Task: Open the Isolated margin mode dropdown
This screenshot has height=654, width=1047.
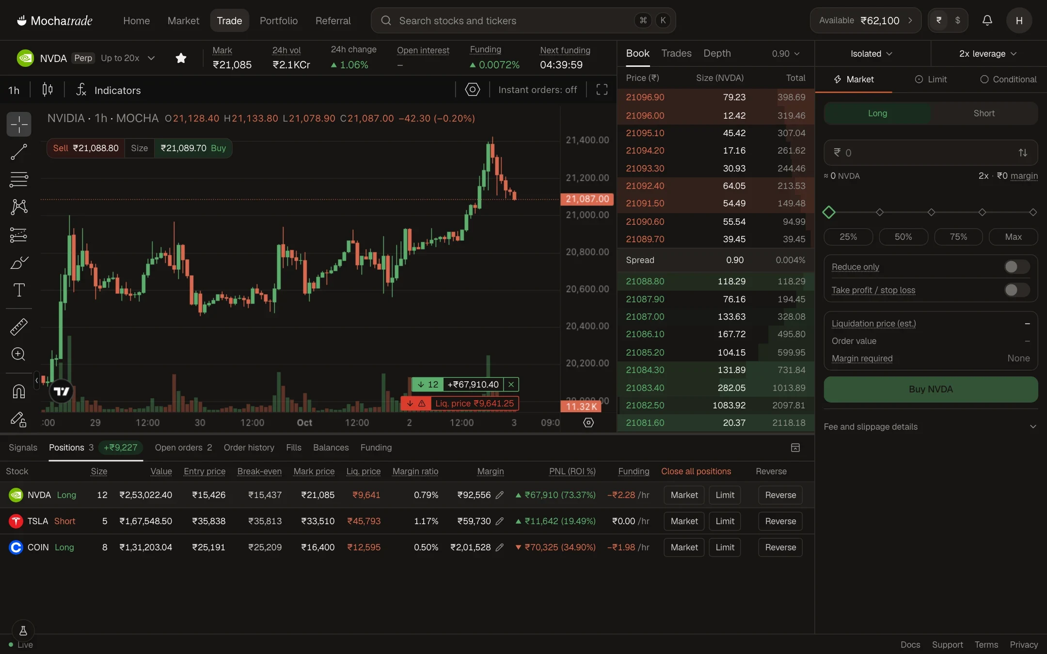Action: point(872,54)
